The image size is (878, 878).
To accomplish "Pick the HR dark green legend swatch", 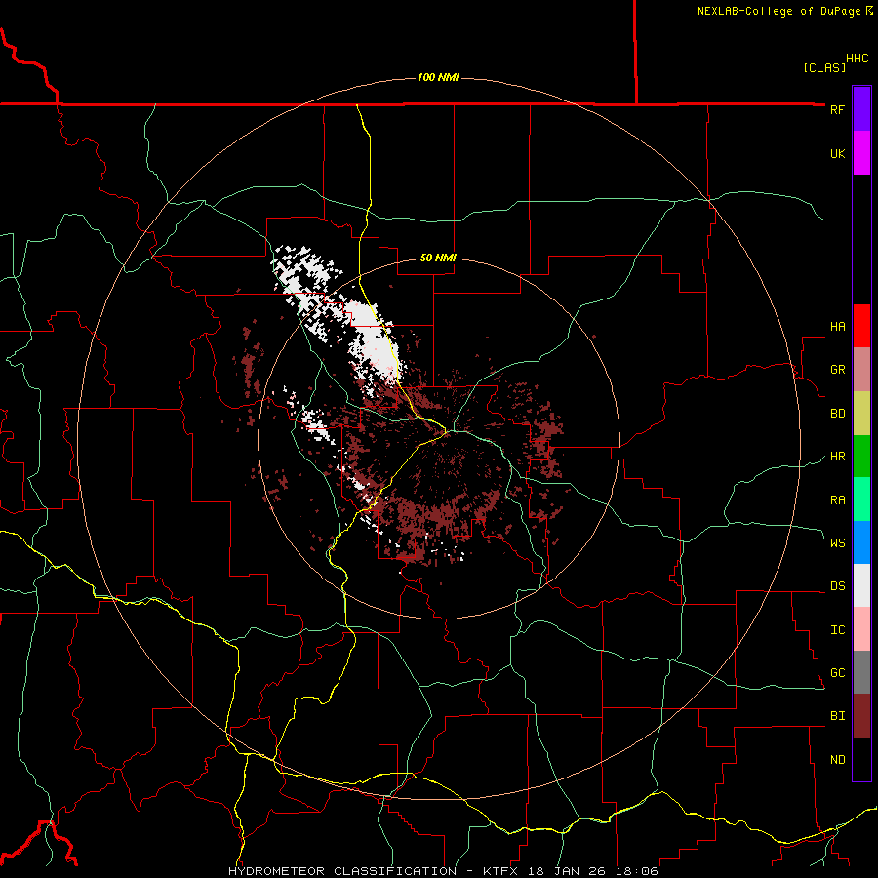I will [x=861, y=457].
